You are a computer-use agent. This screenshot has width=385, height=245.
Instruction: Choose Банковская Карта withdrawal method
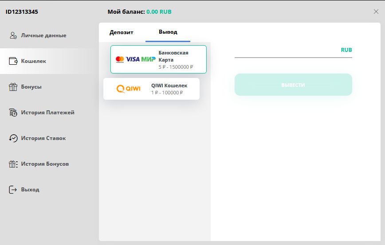(x=158, y=59)
